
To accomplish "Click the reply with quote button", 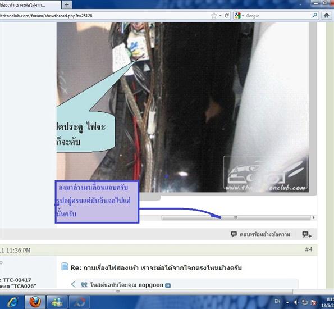I will (x=260, y=234).
